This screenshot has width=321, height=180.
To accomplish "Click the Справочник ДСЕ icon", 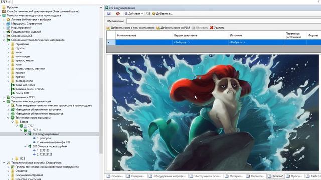I will pyautogui.click(x=8, y=36).
